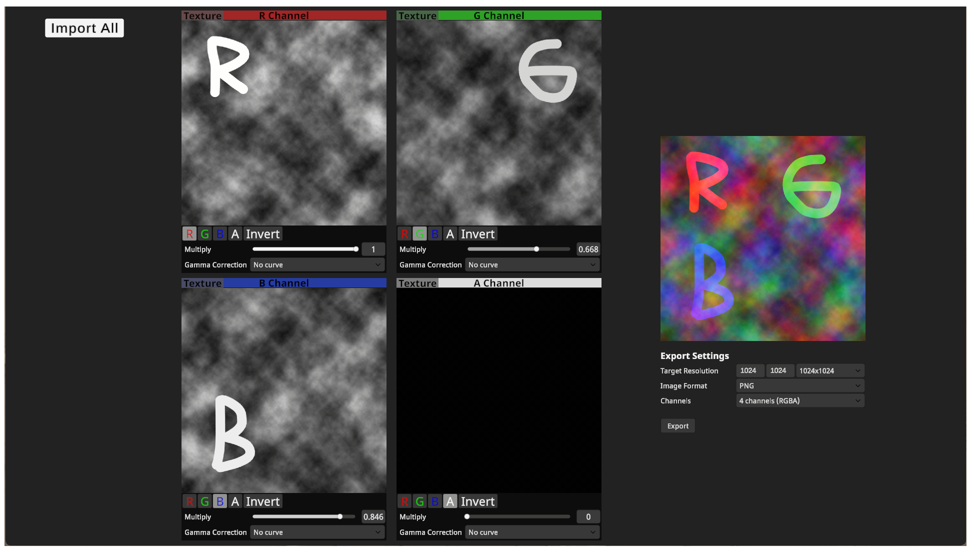Select R source in B Channel panel
This screenshot has width=971, height=552.
click(189, 501)
